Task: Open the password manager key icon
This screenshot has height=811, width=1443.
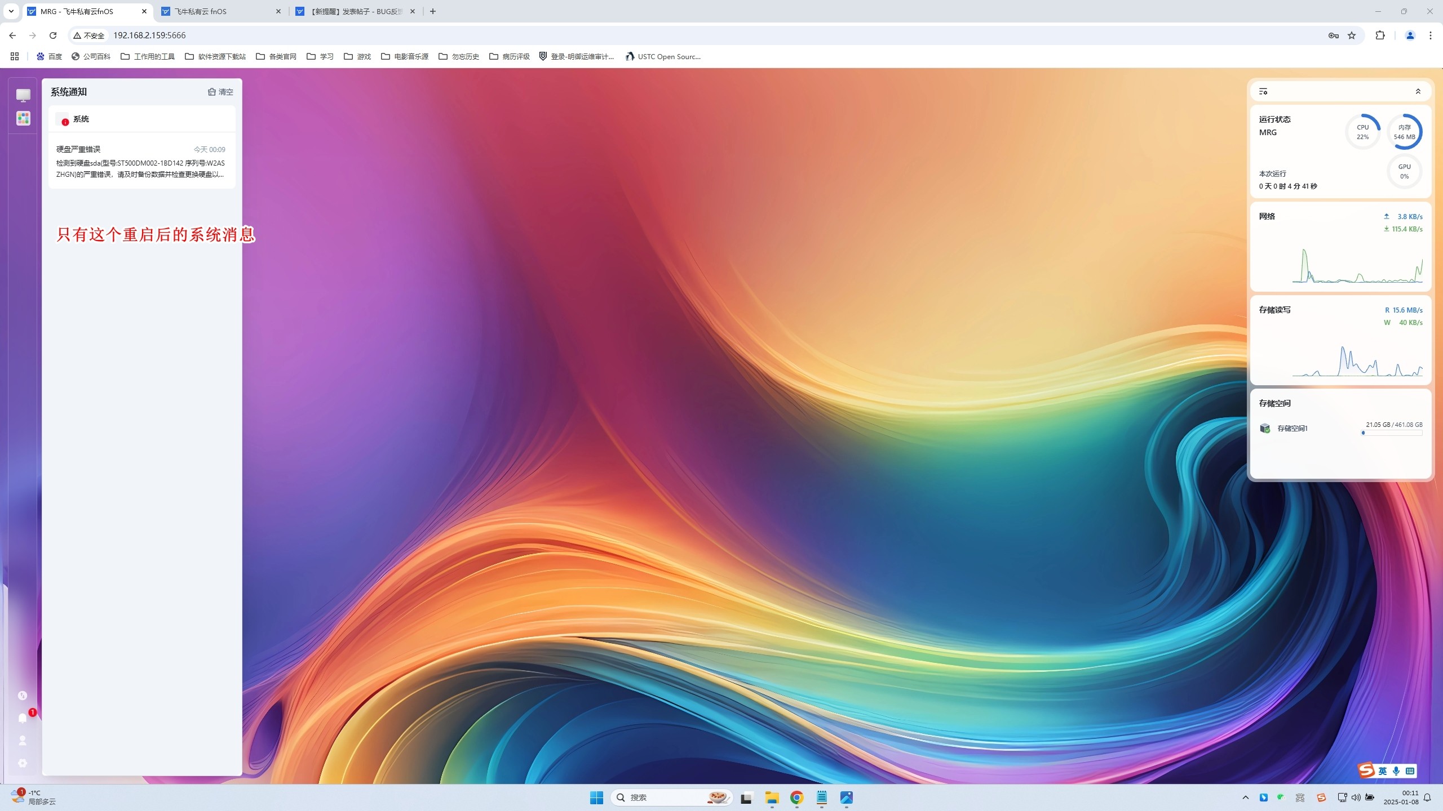Action: click(1333, 35)
